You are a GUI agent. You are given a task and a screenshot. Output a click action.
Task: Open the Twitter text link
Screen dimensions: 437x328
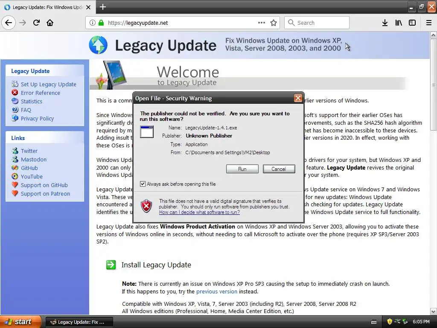click(29, 151)
